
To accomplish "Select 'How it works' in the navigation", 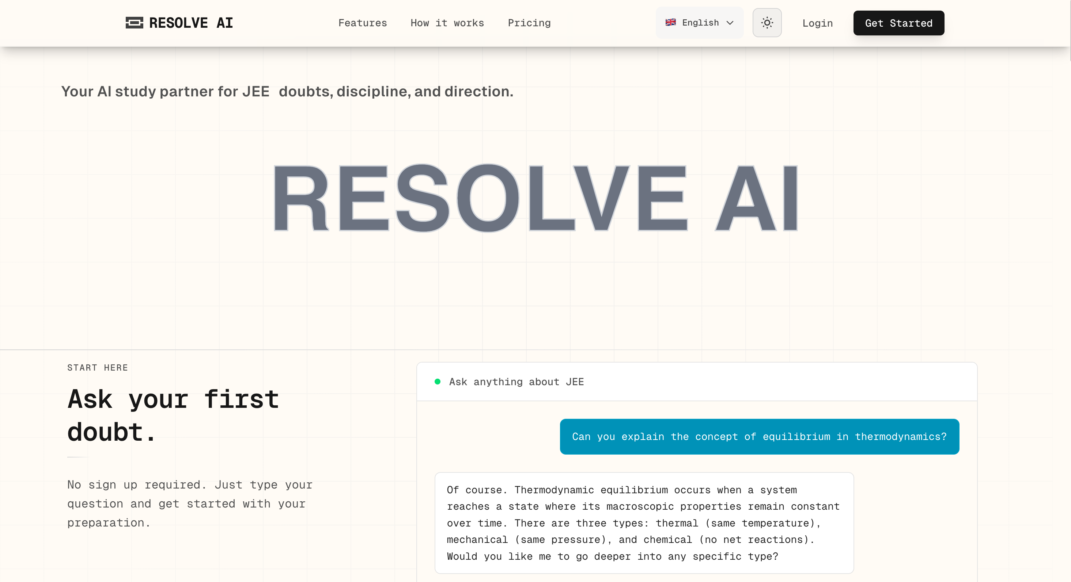I will (x=447, y=23).
